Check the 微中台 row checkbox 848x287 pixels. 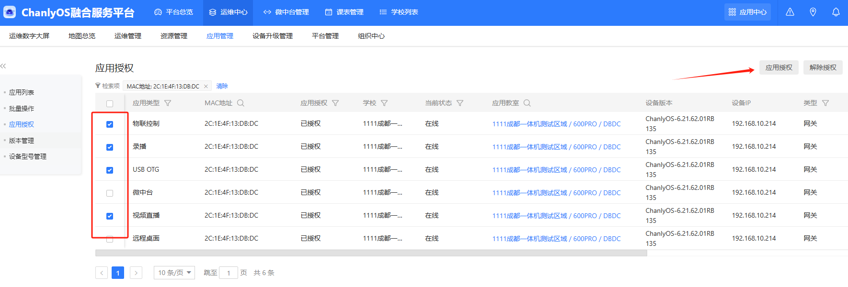click(110, 193)
